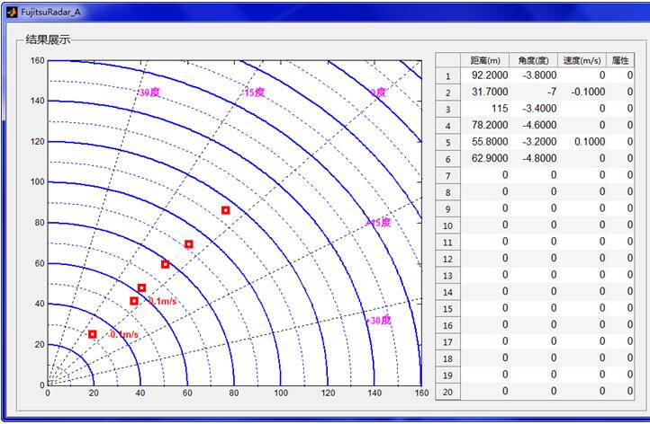
Task: Click the angle cell showing -7
Action: [533, 93]
